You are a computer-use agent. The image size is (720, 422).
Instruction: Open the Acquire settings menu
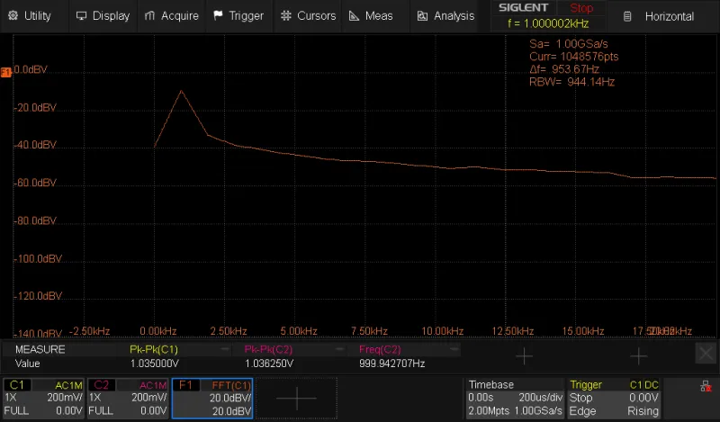[x=172, y=16]
